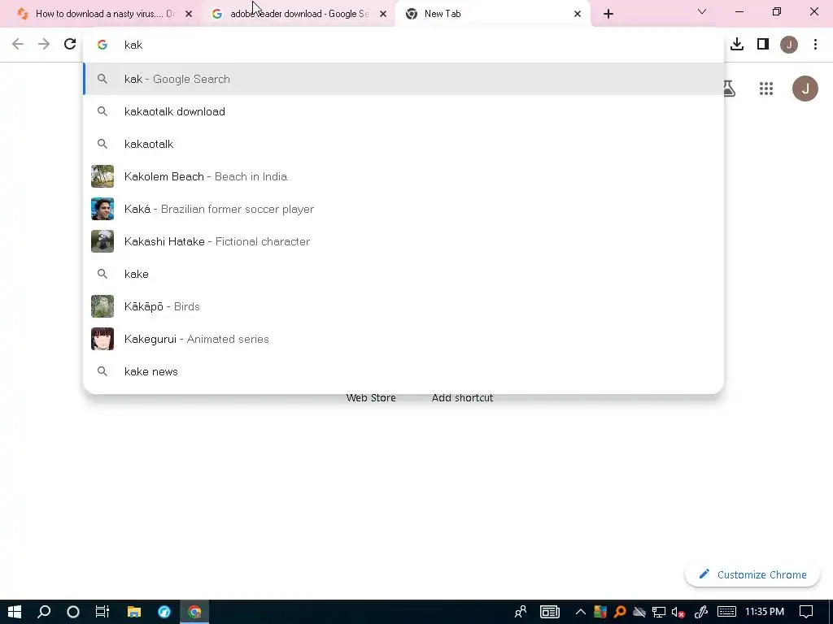Choose the 'kakaotalk' suggestion

point(403,144)
